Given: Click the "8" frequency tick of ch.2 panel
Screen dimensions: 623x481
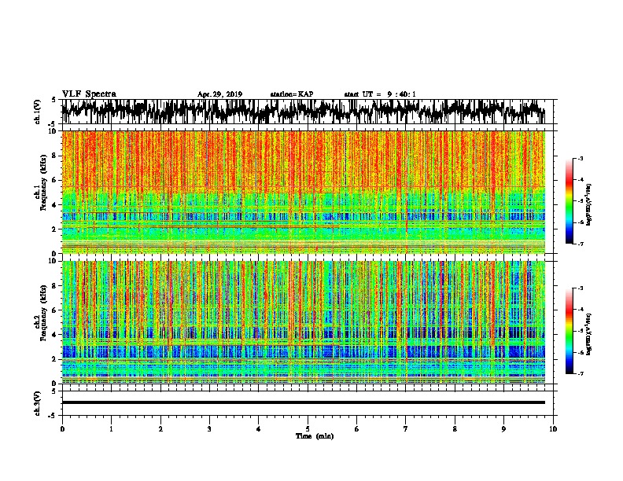Looking at the screenshot, I should click(x=55, y=286).
